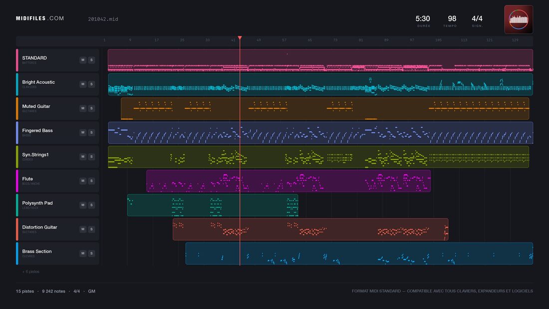Click the magenta Flute color strip

17,181
